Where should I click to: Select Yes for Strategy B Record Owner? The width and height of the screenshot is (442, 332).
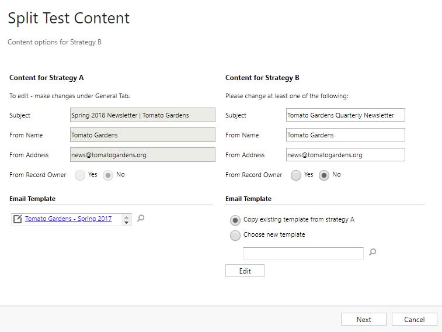(x=296, y=175)
